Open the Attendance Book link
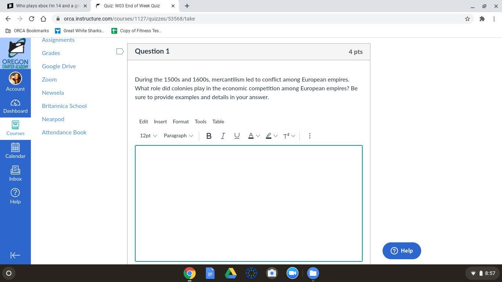Viewport: 502px width, 282px height. coord(64,133)
